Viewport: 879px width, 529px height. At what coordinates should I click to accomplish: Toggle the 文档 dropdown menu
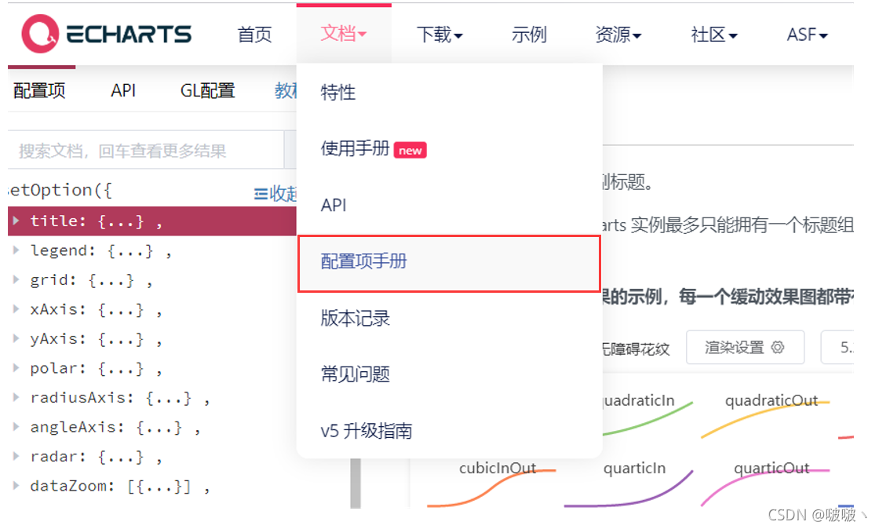344,34
